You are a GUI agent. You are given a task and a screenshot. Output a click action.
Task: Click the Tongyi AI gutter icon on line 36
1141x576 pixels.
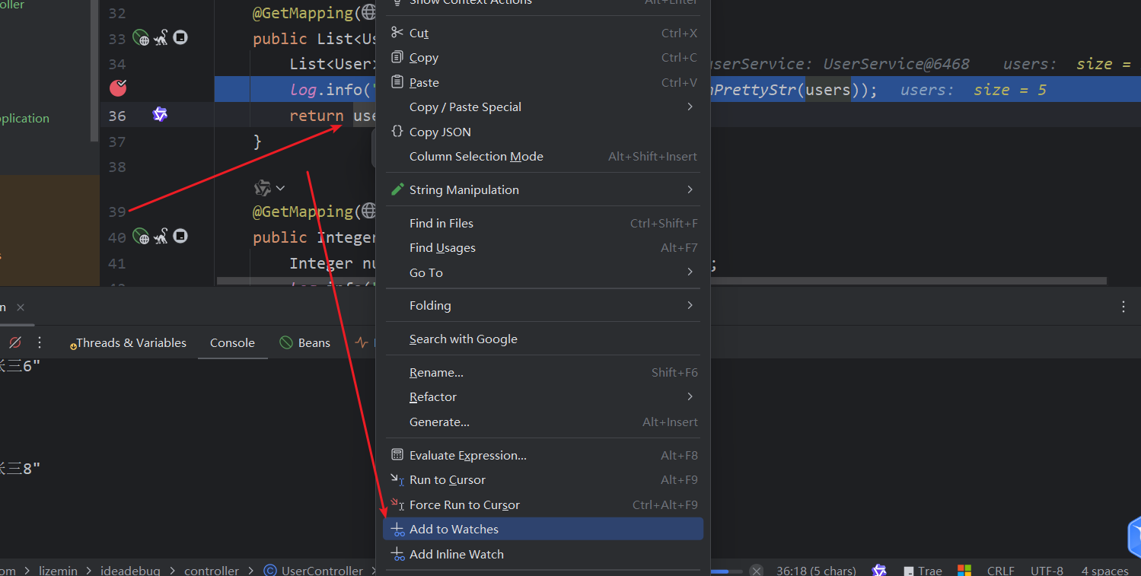[160, 115]
